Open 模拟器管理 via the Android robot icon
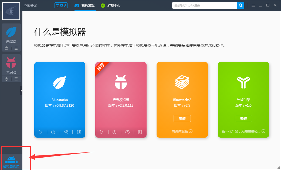This screenshot has width=281, height=170. point(11,160)
